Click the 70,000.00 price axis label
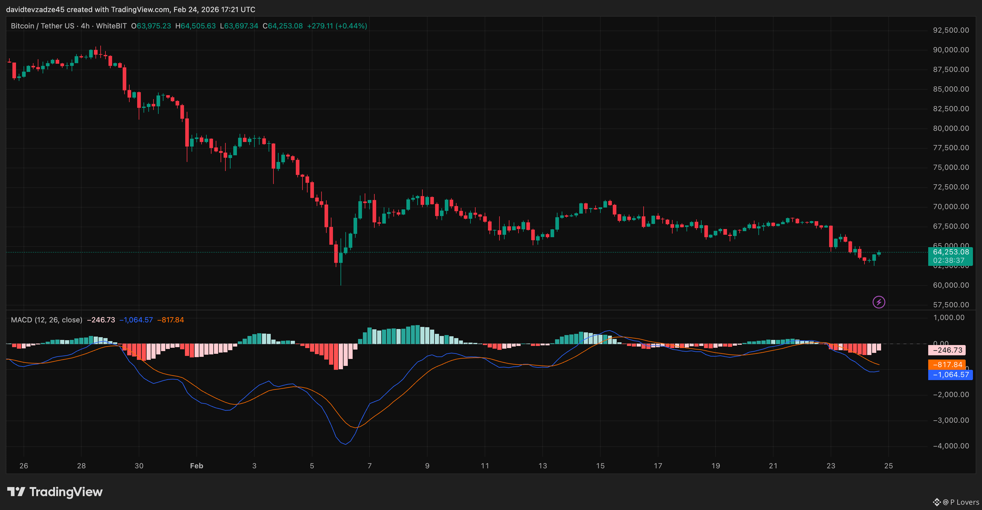The image size is (982, 510). tap(951, 207)
